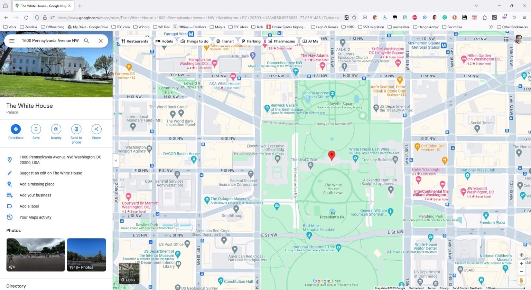Open the Google apps grid
Image resolution: width=531 pixels, height=290 pixels.
(506, 39)
